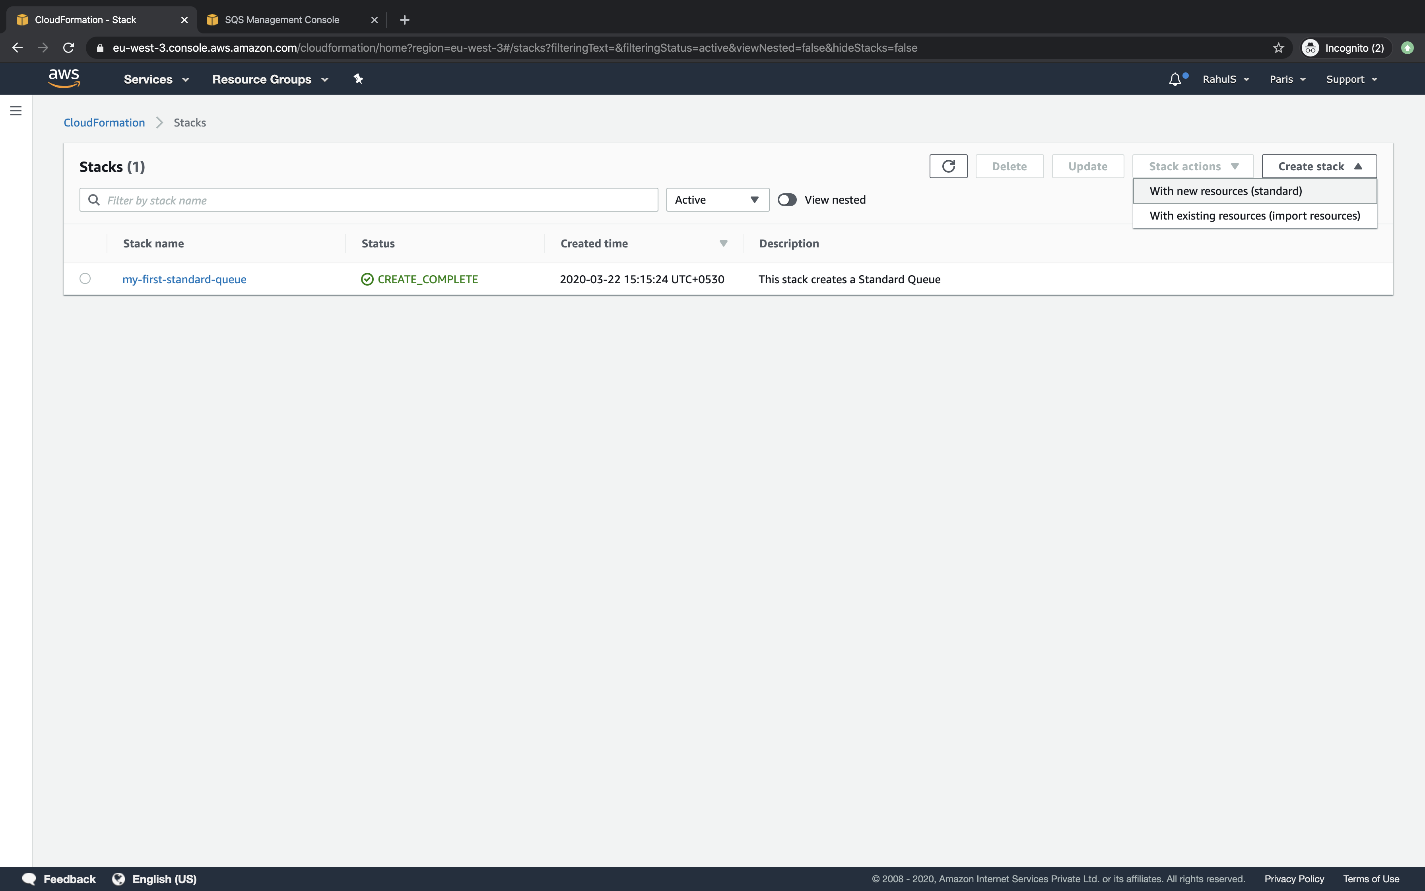Screen dimensions: 1425x891
Task: Open the Stack actions dropdown
Action: (x=1192, y=165)
